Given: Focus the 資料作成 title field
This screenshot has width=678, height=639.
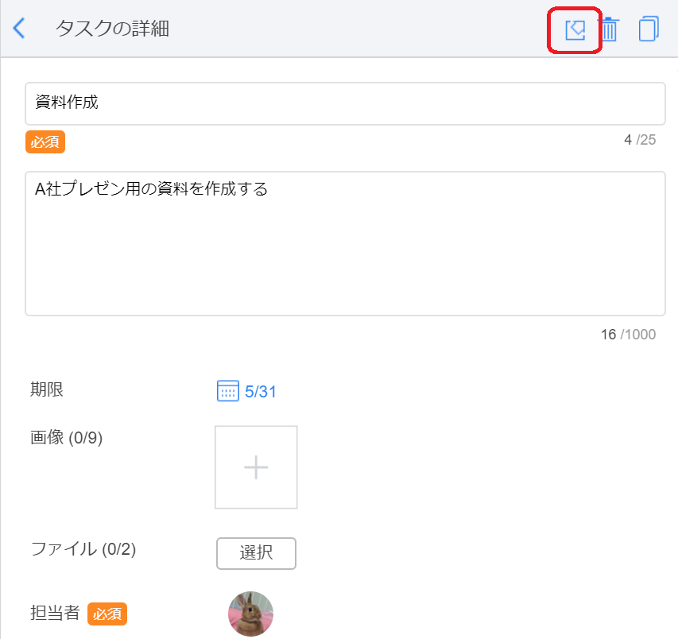Looking at the screenshot, I should [x=345, y=103].
